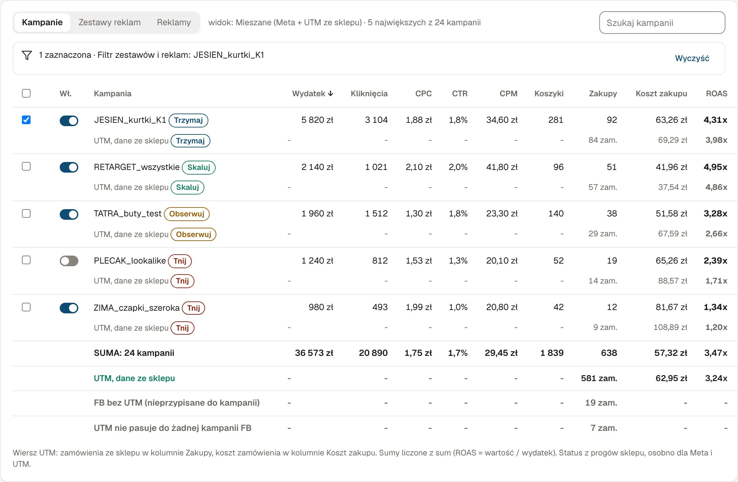
Task: Sort the table by ROAS column
Action: pos(717,94)
